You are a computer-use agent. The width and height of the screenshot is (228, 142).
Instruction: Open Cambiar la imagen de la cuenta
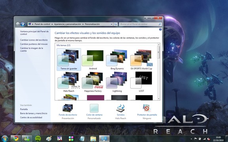click(x=32, y=49)
